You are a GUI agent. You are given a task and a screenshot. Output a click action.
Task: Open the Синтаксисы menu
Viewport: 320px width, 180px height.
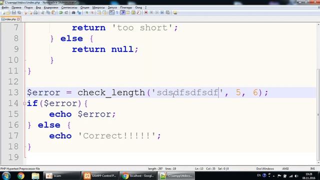tap(69, 7)
